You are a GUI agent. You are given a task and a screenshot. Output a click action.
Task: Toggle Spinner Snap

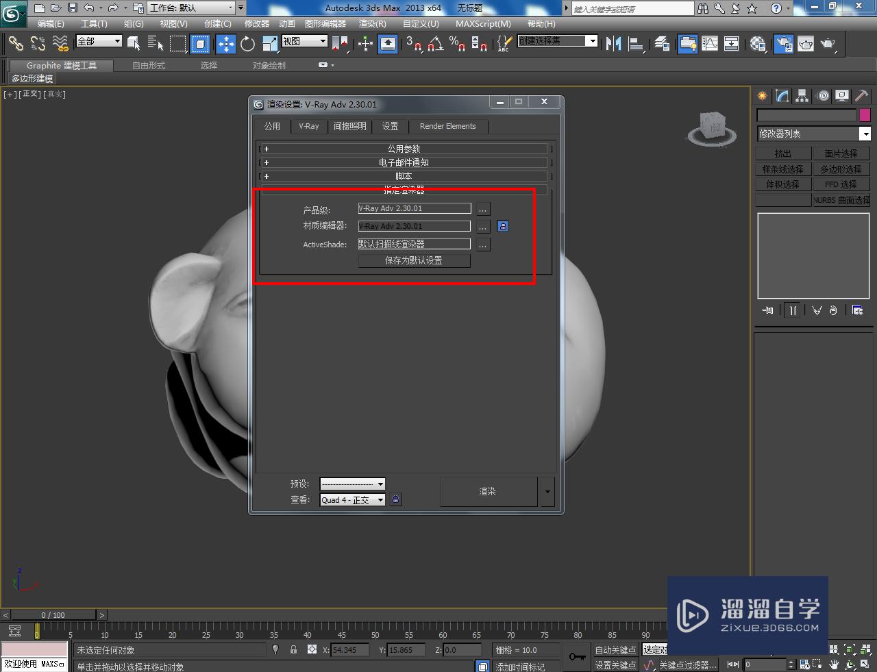[480, 44]
